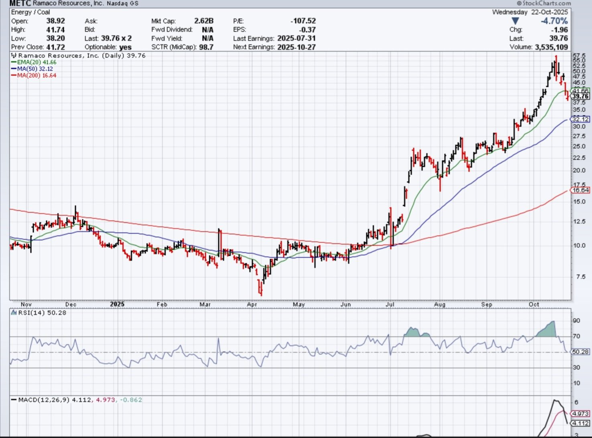
Task: Click the MACD signal 4.973 value tag
Action: click(580, 414)
